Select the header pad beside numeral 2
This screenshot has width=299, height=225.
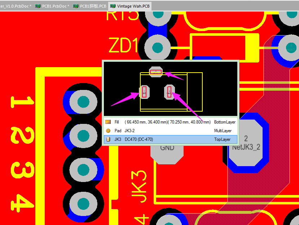pos(83,136)
